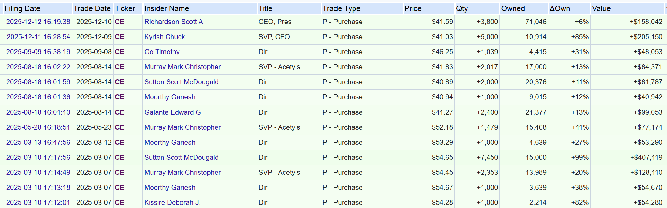Viewport: 667px width, 208px height.
Task: Open filing dated 2025-09-09 16:38:19
Action: (x=38, y=52)
